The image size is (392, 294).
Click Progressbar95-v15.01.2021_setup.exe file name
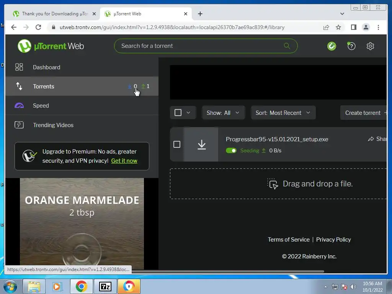[x=277, y=139]
